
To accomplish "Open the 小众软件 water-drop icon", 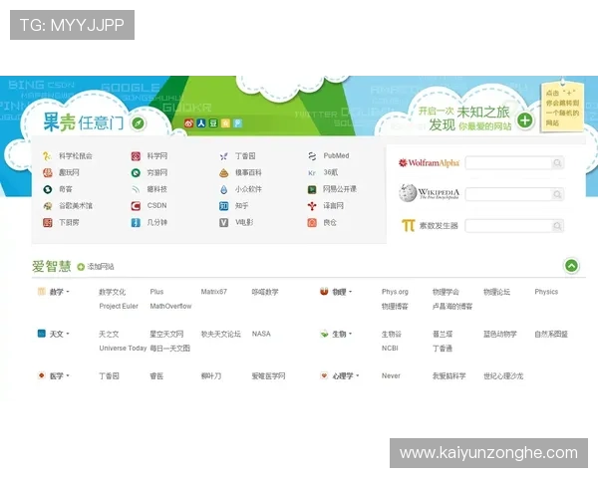I will click(x=224, y=189).
